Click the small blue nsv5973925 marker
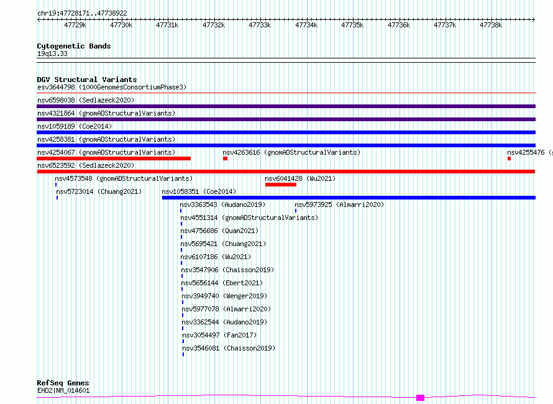Viewport: 553px width, 404px height. pos(296,211)
